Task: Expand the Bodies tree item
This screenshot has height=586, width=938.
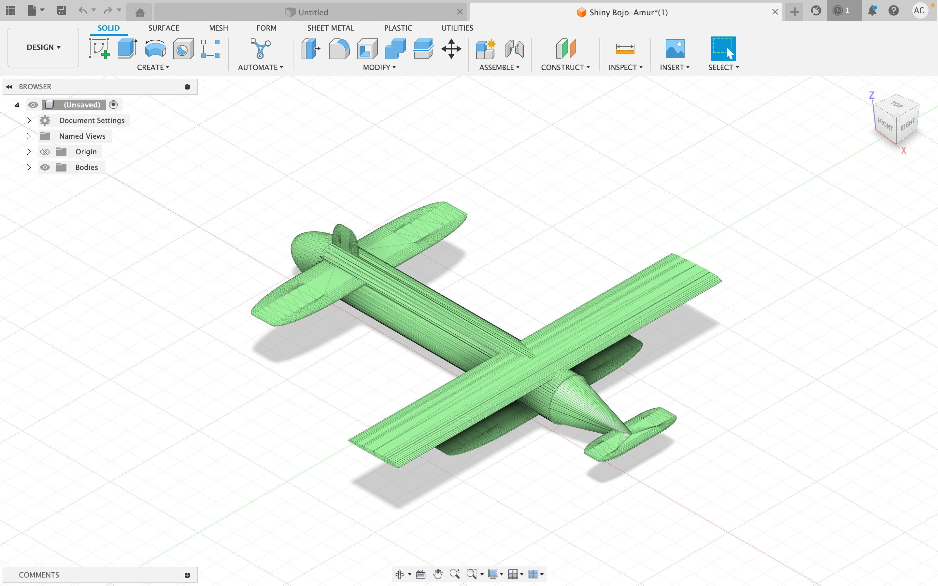Action: [x=28, y=167]
